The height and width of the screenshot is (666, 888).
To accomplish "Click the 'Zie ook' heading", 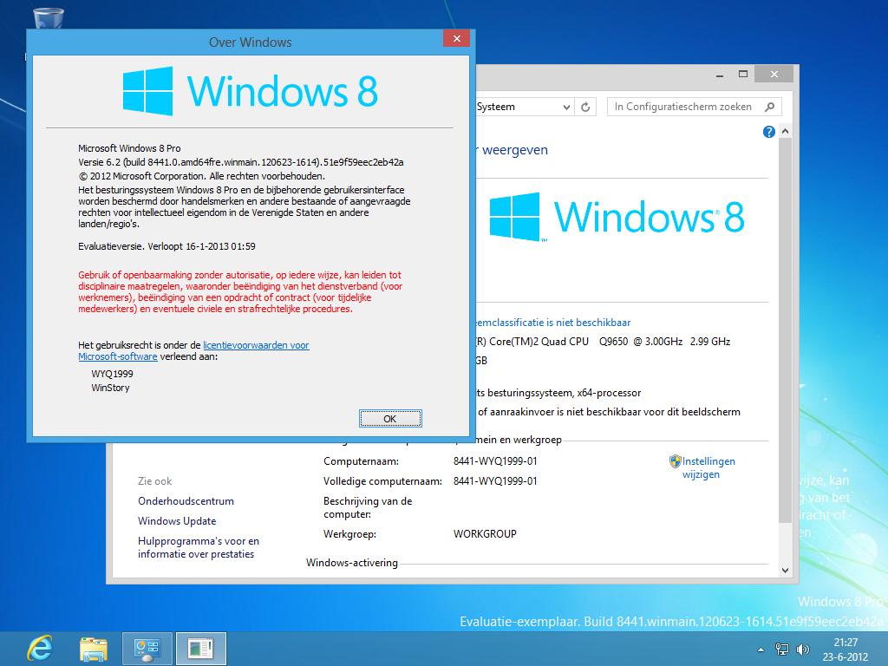I will pyautogui.click(x=154, y=481).
